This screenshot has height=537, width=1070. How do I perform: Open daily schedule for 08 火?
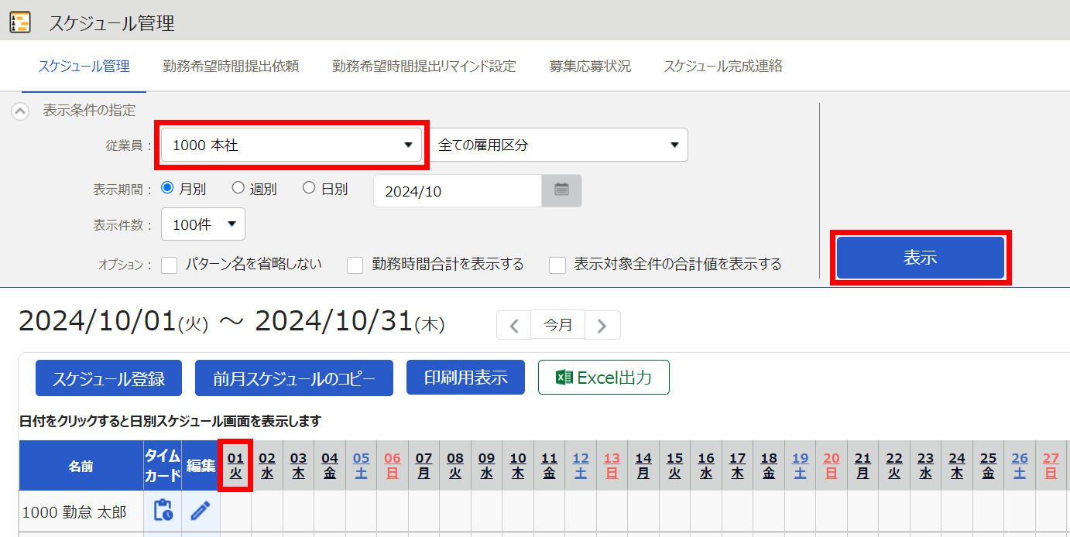pyautogui.click(x=455, y=466)
